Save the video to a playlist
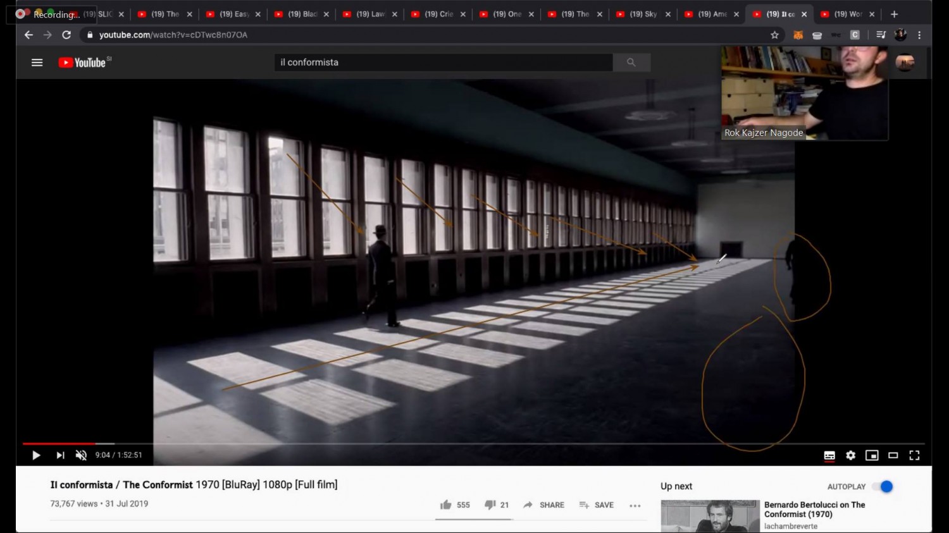 pos(596,505)
